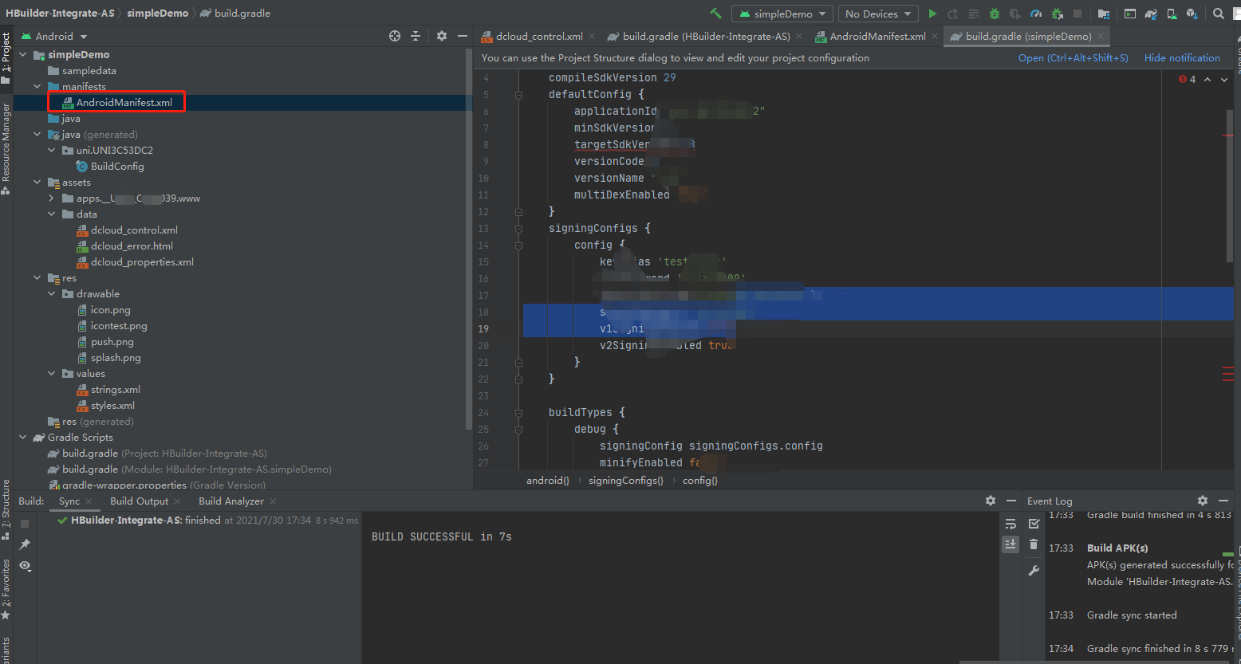Toggle soft-wrap in build output

1011,524
